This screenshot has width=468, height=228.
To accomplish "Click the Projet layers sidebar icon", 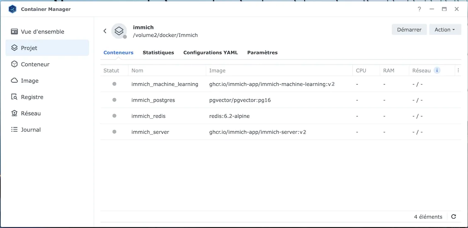I will (x=14, y=48).
